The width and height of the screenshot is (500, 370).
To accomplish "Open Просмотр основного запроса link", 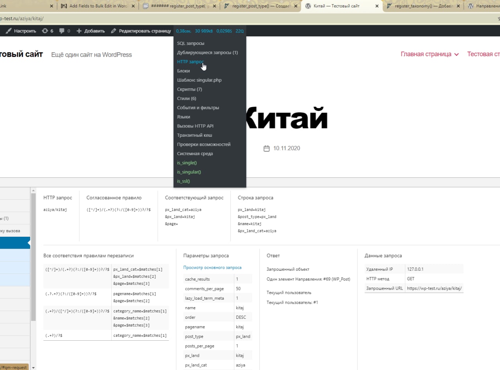I will [x=212, y=268].
